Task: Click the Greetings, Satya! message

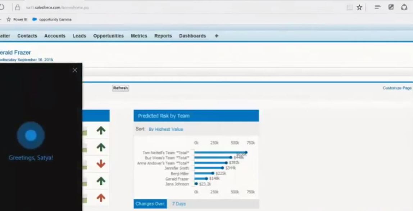Action: [31, 158]
